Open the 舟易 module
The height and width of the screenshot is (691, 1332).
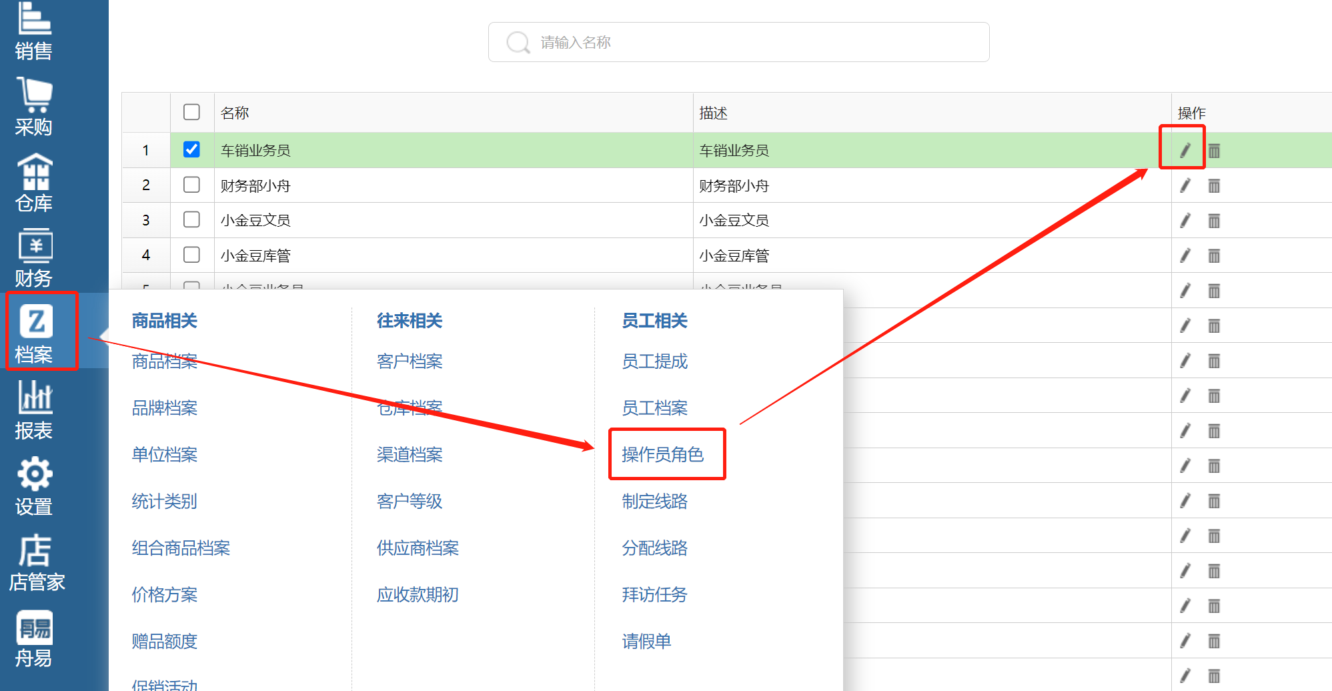(x=33, y=639)
